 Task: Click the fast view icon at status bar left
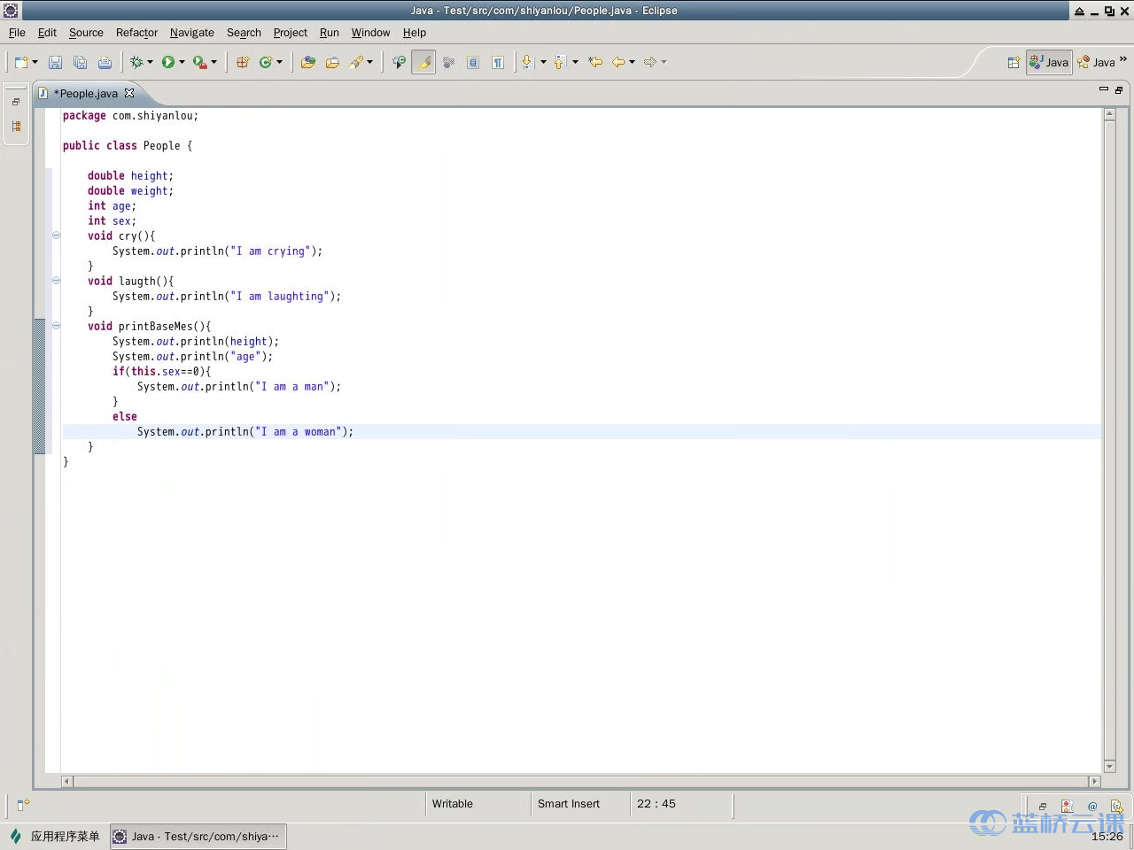tap(23, 804)
